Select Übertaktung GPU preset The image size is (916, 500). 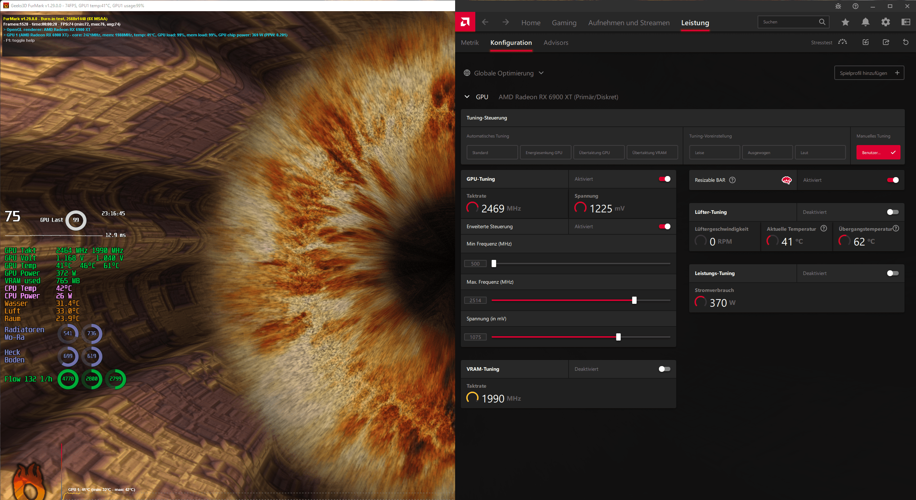click(x=599, y=152)
